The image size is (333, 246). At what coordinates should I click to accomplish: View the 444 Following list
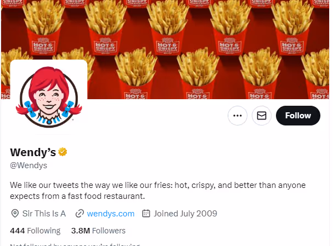point(35,231)
